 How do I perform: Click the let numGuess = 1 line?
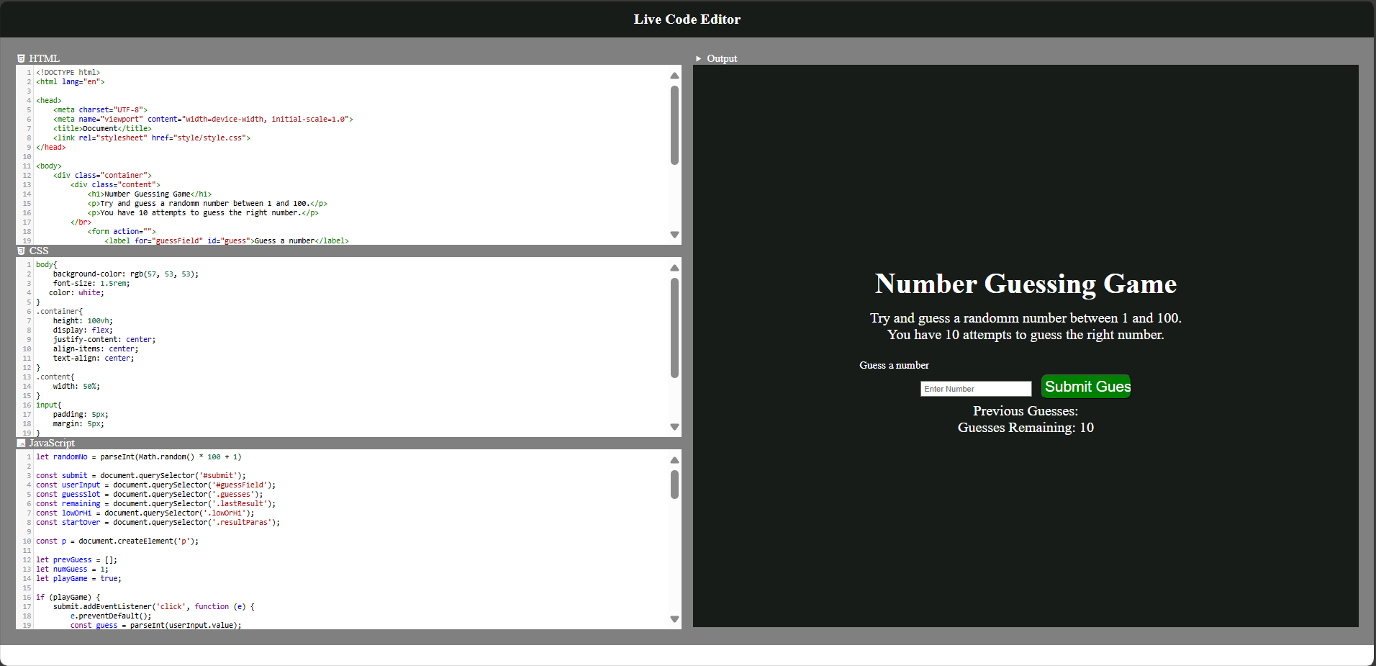72,570
